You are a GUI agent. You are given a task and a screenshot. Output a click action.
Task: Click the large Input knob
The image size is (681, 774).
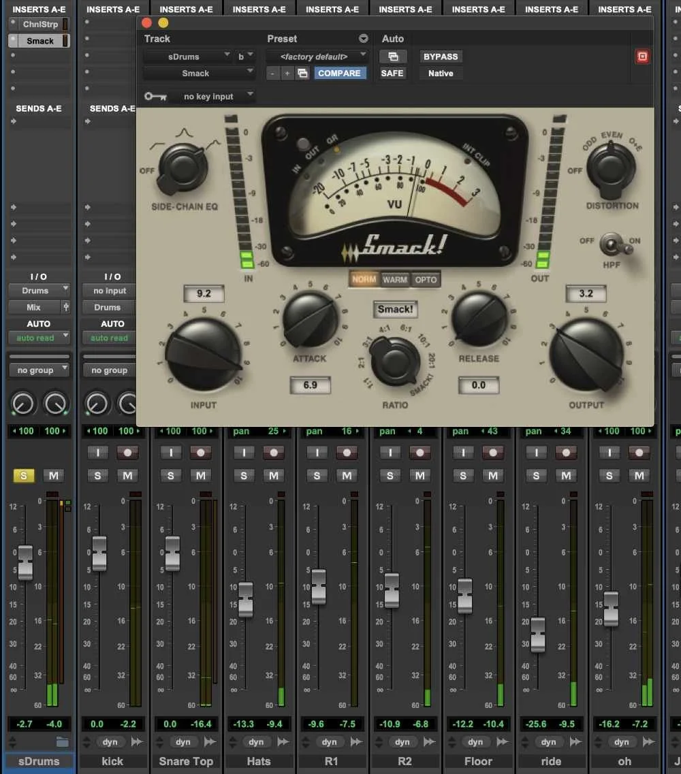[x=204, y=355]
